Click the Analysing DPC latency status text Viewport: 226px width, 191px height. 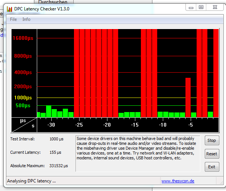click(32, 181)
